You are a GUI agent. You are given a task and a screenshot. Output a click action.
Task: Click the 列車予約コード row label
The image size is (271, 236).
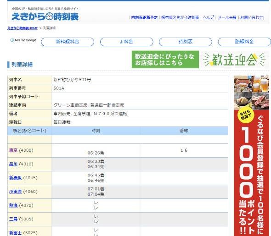pos(24,97)
